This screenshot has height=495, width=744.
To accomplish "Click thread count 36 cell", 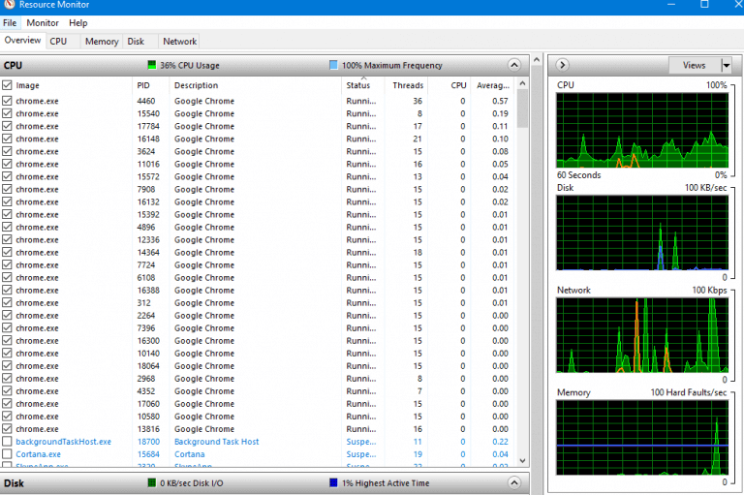I will coord(418,101).
